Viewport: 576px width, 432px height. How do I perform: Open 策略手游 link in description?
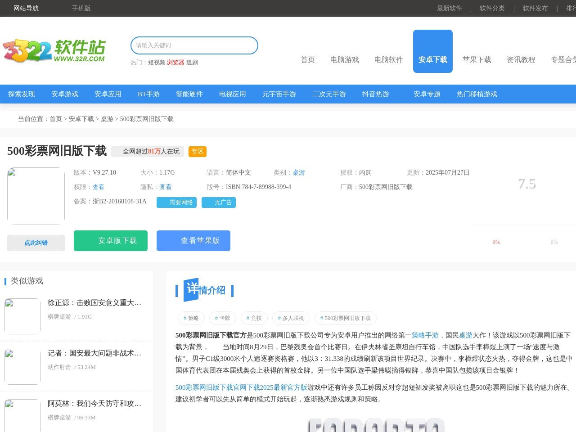tap(425, 335)
